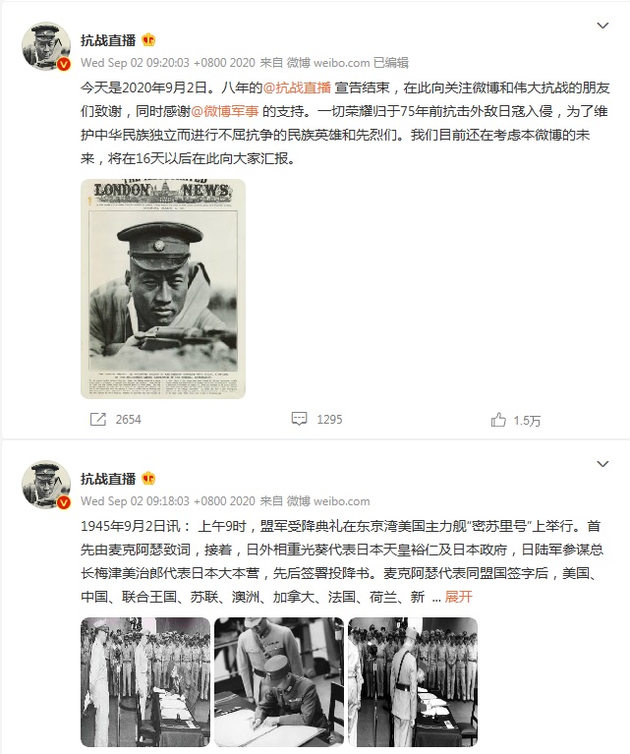Open third surrender ceremony photo
The image size is (630, 754).
click(x=413, y=682)
